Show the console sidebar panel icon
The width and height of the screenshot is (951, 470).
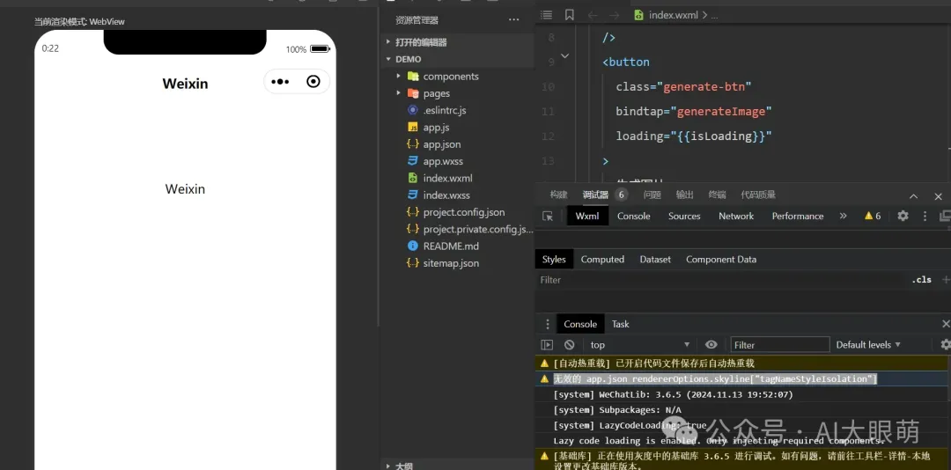pyautogui.click(x=547, y=345)
